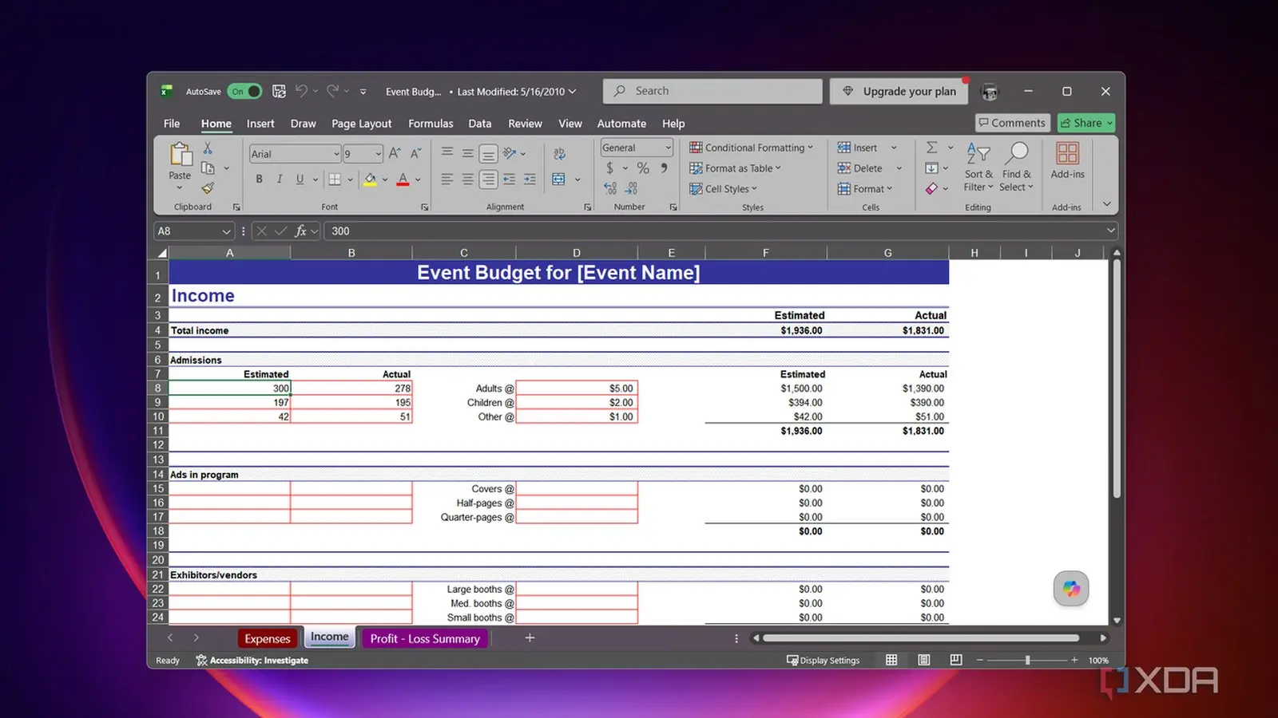Click the zoom slider handle
Image resolution: width=1278 pixels, height=718 pixels.
[1027, 660]
